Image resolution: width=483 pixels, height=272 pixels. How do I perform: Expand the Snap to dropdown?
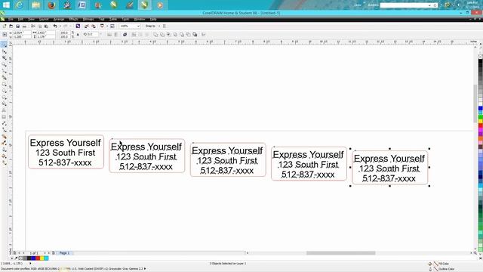pyautogui.click(x=159, y=26)
